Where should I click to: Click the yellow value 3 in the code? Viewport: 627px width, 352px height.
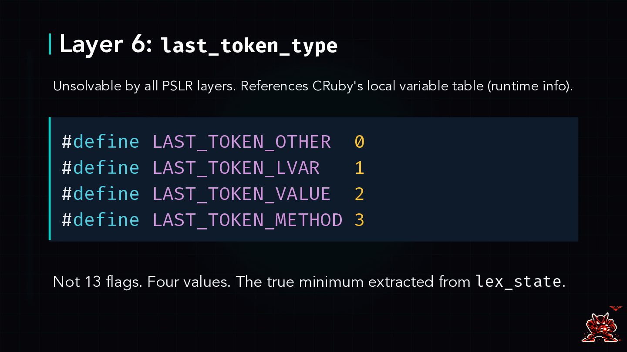point(359,220)
